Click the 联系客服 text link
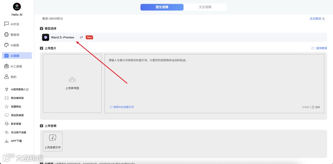Screen dimensions: 333x164 [x=16, y=124]
